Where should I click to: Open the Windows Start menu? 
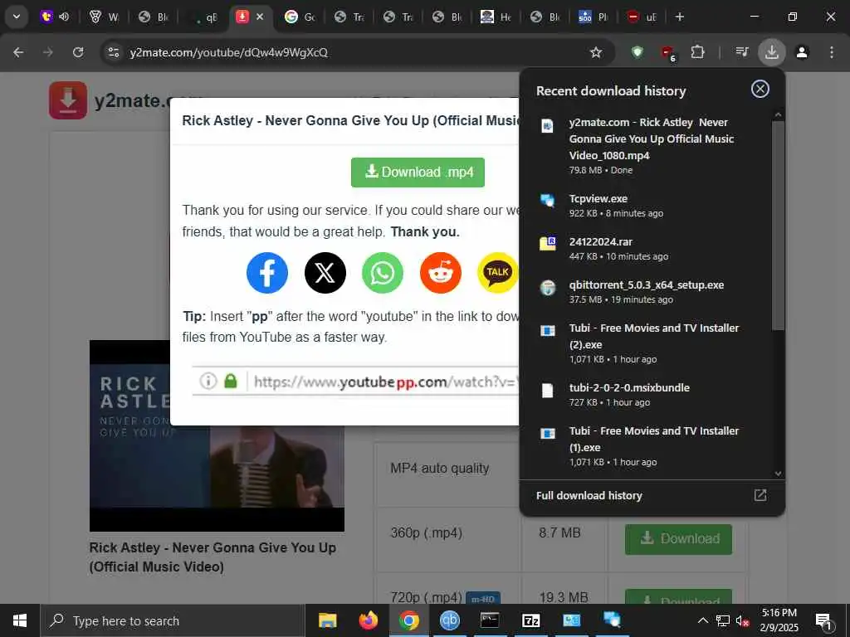tap(20, 620)
